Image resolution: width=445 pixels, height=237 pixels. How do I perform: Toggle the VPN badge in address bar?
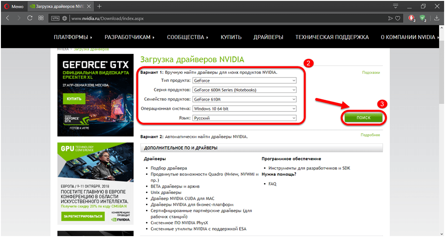[55, 19]
